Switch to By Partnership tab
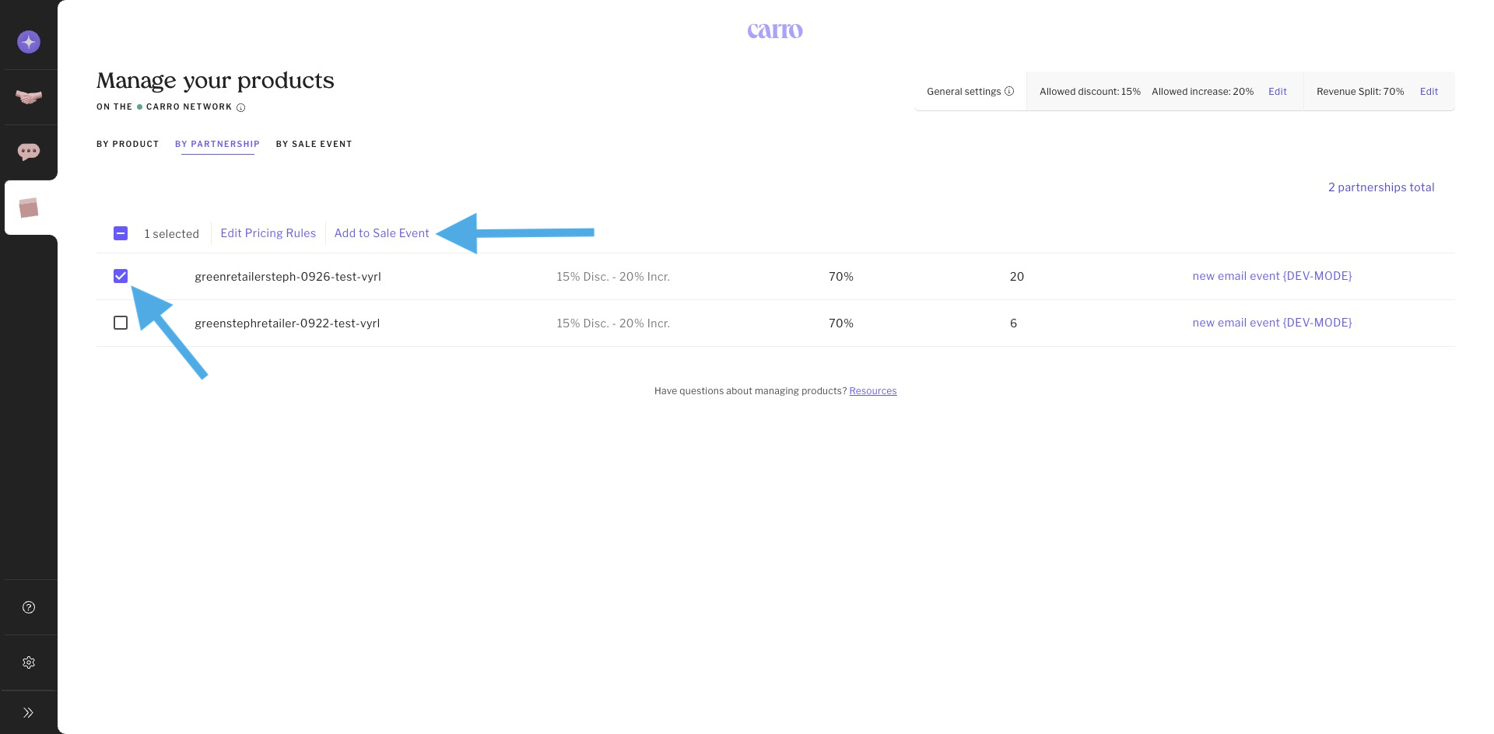The height and width of the screenshot is (734, 1494). [217, 144]
